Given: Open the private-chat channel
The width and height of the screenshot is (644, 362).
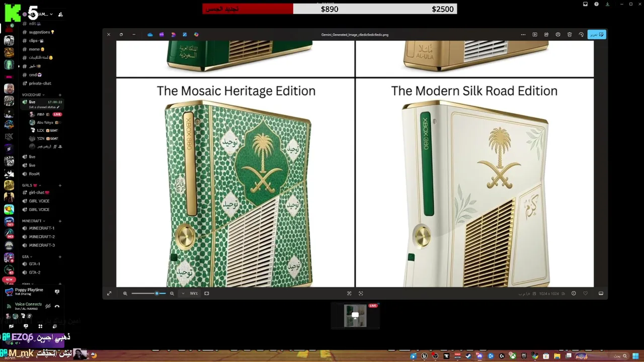Looking at the screenshot, I should 39,83.
